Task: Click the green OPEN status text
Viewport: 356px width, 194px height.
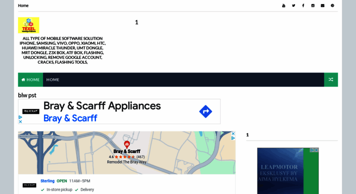Action: tap(62, 181)
